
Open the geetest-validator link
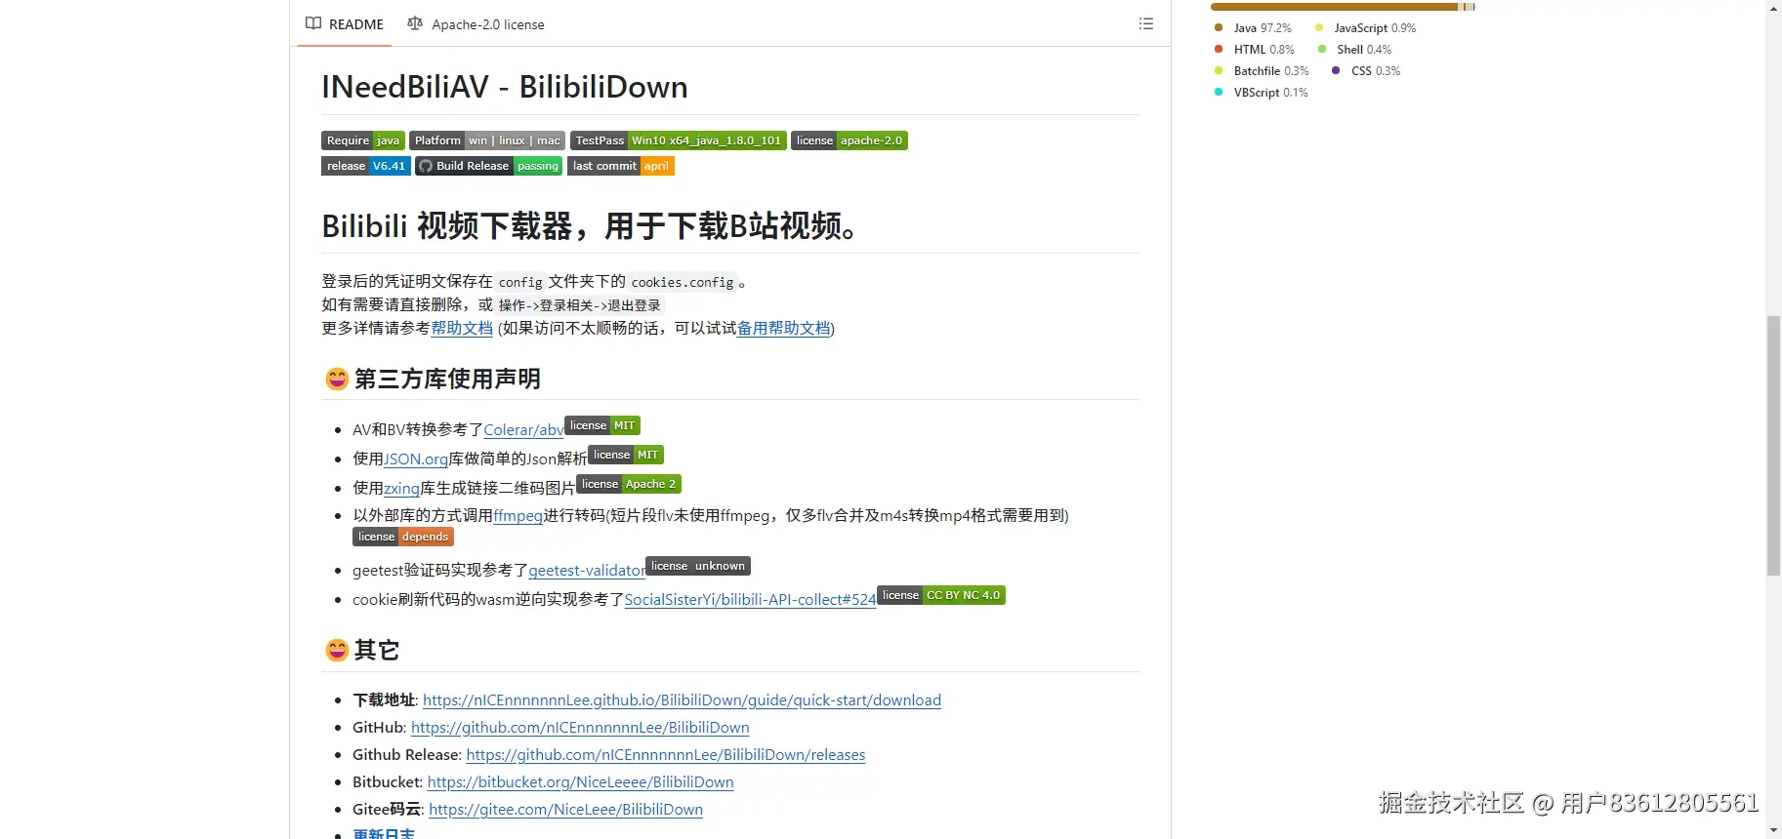[587, 570]
